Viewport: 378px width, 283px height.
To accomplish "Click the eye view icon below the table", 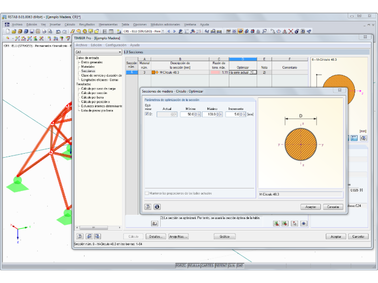I will coord(303,223).
